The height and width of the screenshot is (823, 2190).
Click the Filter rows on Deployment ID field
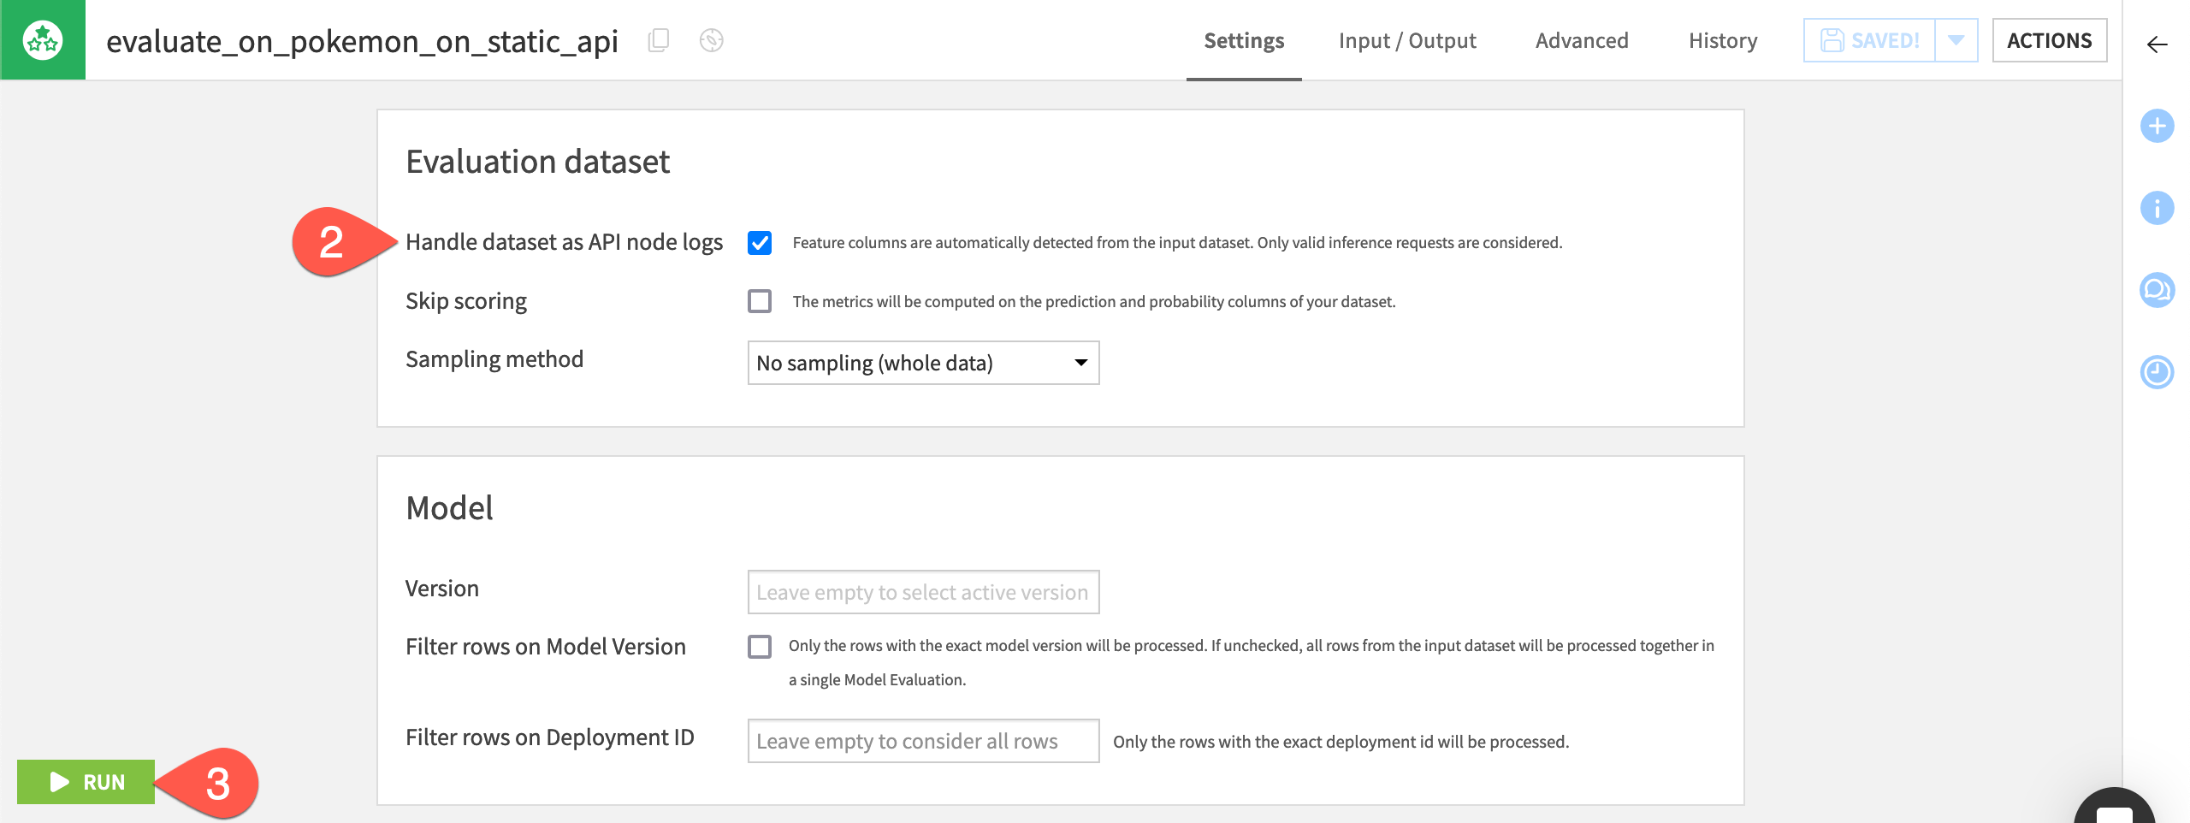coord(922,741)
